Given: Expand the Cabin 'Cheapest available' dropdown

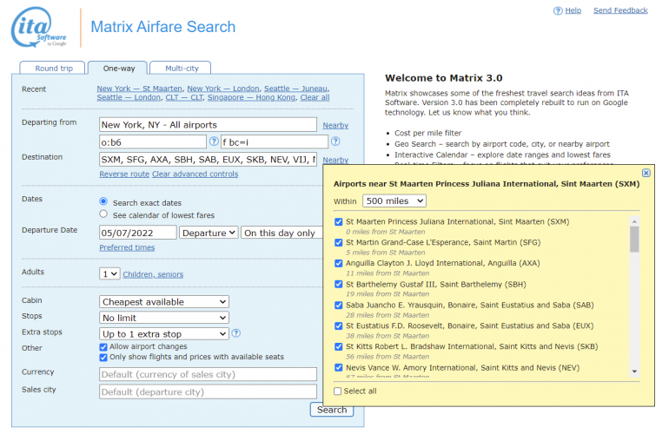Looking at the screenshot, I should [x=164, y=301].
